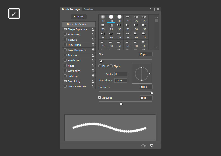221x156 pixels.
Task: Collapse the panel with double-chevron icon
Action: (x=151, y=9)
